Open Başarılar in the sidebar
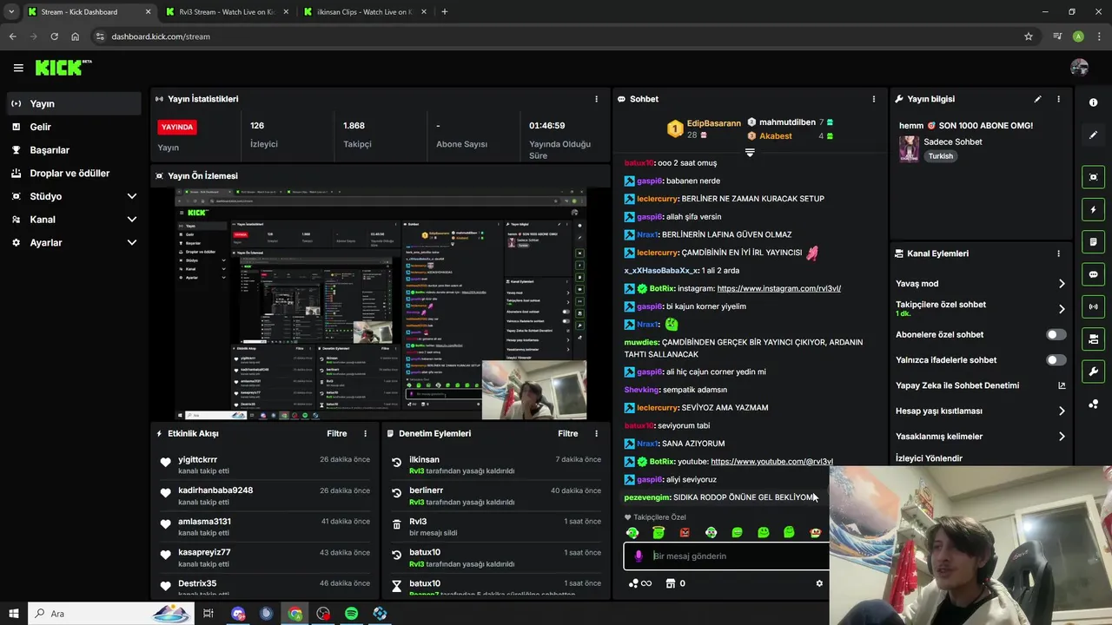The height and width of the screenshot is (625, 1112). [x=73, y=150]
